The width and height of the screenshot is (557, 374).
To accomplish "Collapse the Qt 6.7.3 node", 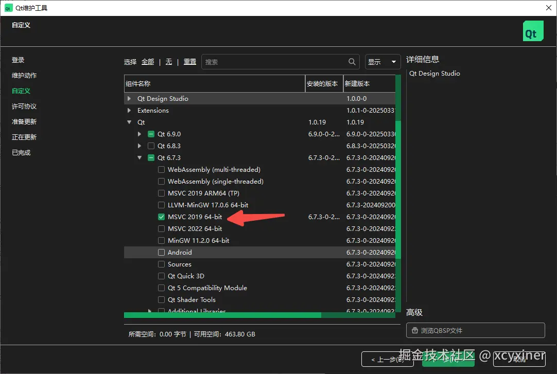I will coord(140,157).
